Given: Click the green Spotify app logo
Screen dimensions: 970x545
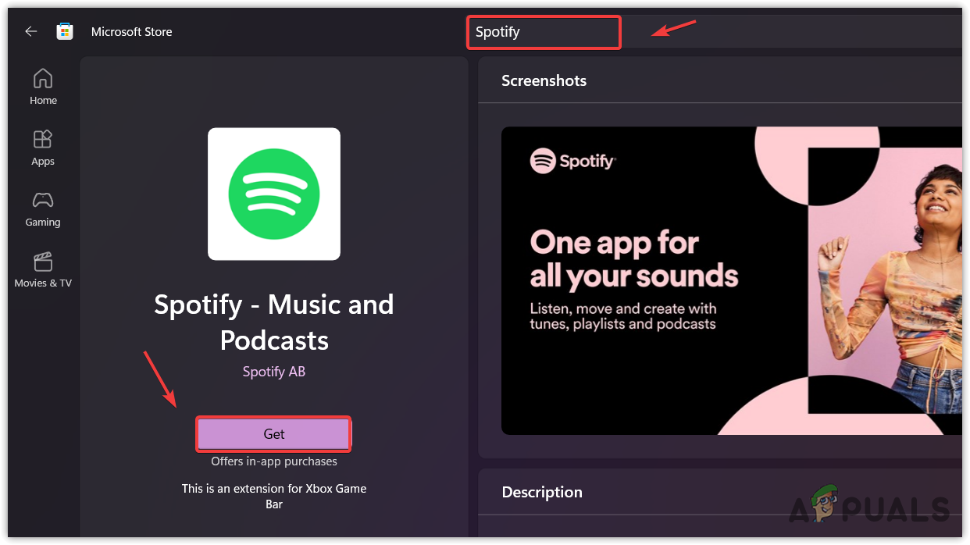Looking at the screenshot, I should pyautogui.click(x=274, y=194).
